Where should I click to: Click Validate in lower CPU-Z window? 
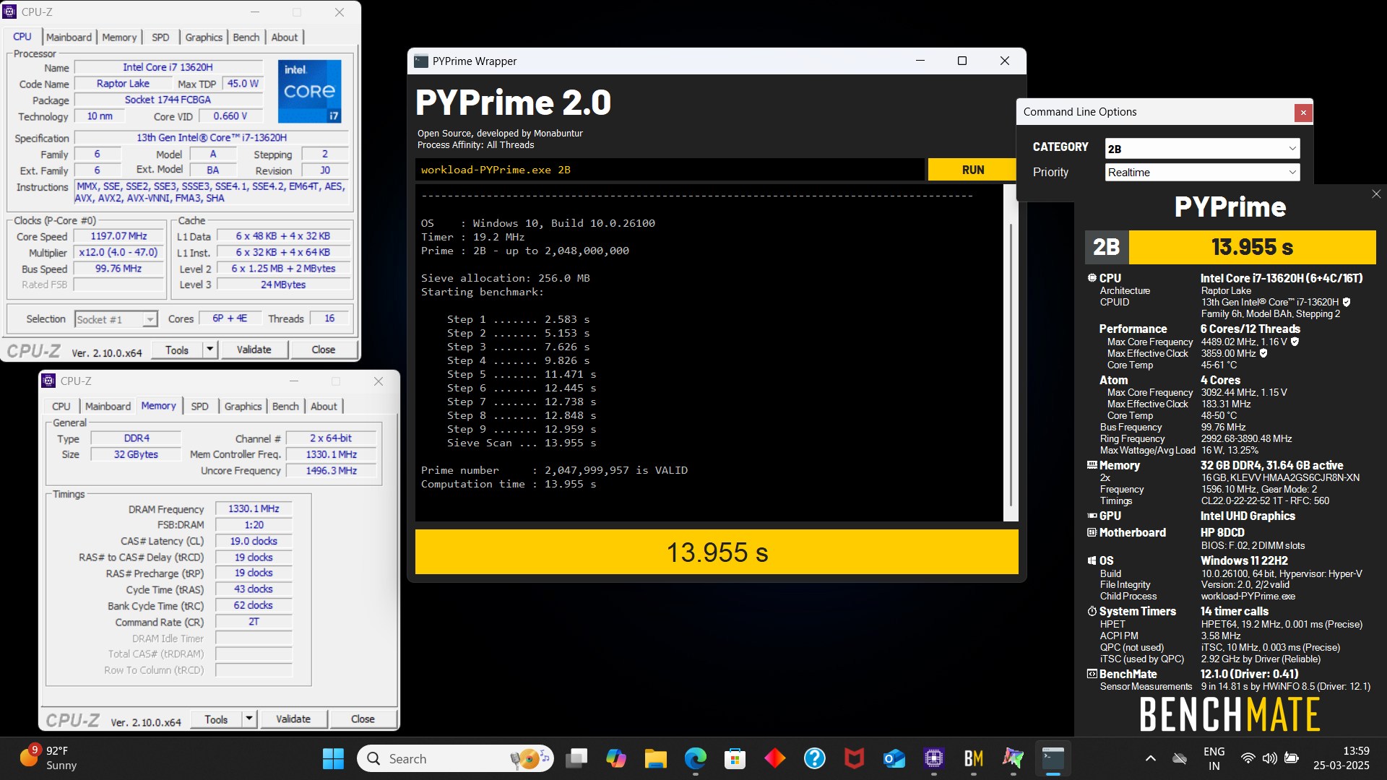pos(293,719)
